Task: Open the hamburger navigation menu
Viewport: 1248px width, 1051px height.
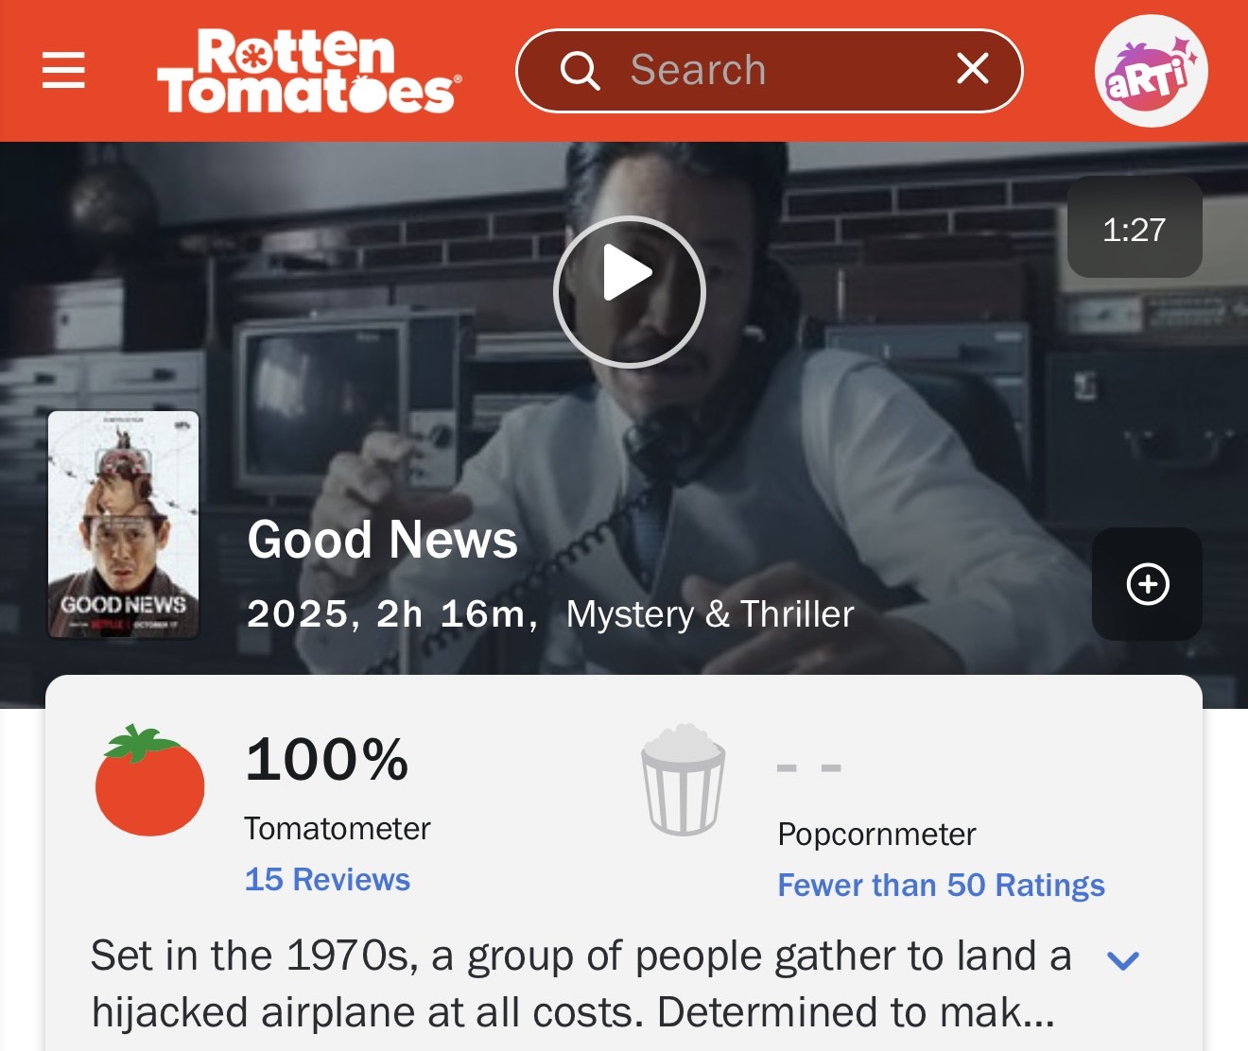Action: coord(63,71)
